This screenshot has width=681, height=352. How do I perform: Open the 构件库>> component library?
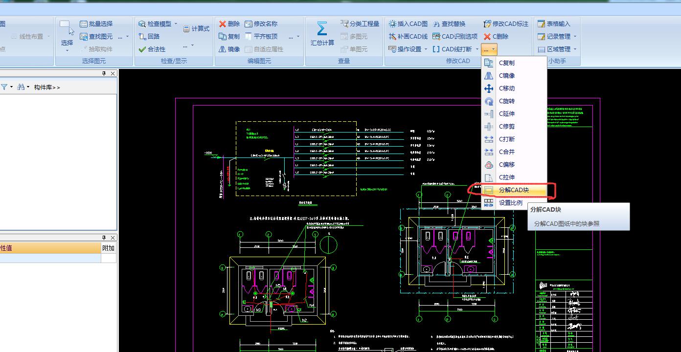point(47,87)
